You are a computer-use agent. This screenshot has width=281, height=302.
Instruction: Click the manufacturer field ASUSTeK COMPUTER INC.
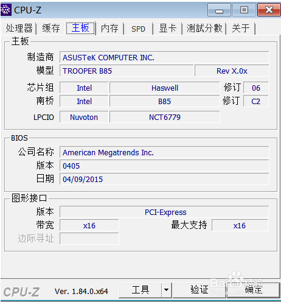[164, 57]
